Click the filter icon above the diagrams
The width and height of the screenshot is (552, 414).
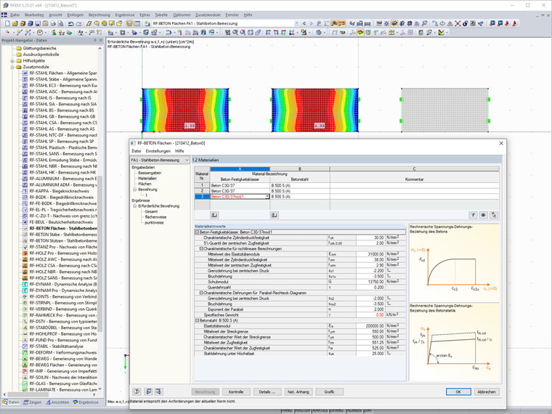point(473,215)
